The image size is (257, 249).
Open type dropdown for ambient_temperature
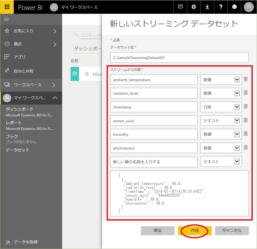[x=221, y=80]
